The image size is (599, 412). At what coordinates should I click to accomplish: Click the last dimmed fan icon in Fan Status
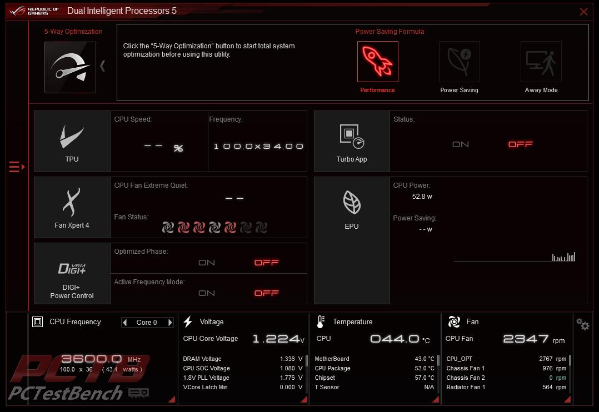click(x=261, y=228)
